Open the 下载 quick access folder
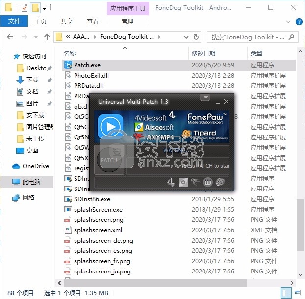The image size is (305, 299). (x=33, y=80)
